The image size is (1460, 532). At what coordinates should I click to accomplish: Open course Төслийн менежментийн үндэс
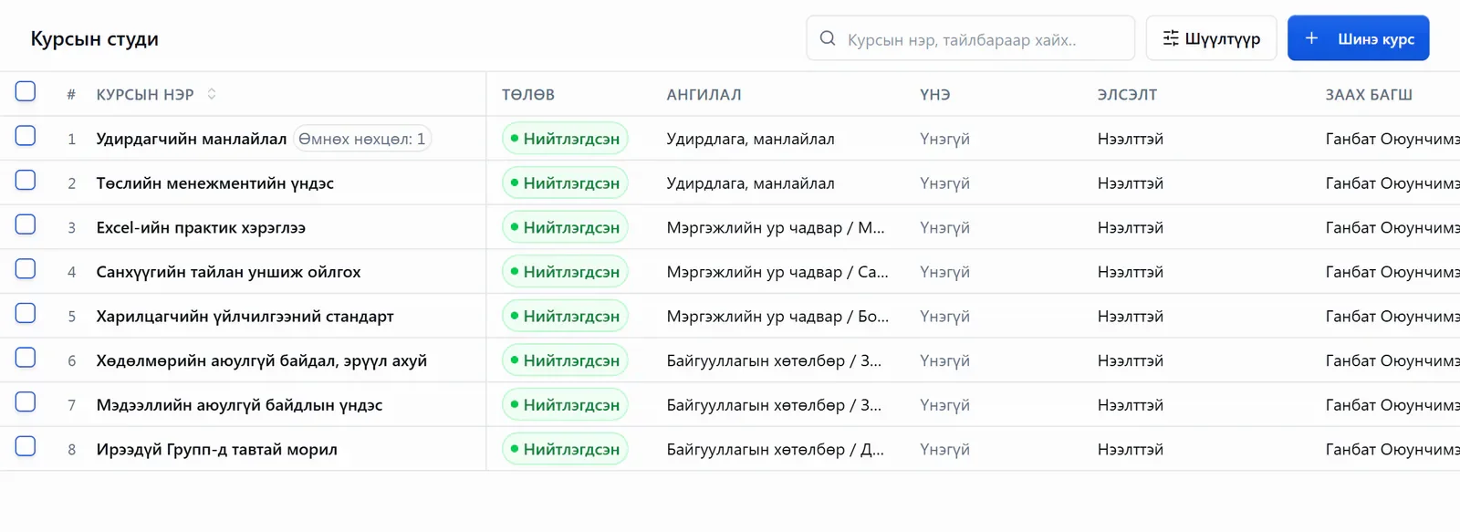tap(215, 183)
